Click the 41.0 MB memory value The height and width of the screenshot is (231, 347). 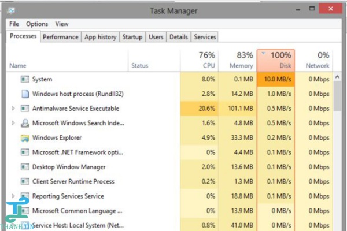click(x=242, y=225)
